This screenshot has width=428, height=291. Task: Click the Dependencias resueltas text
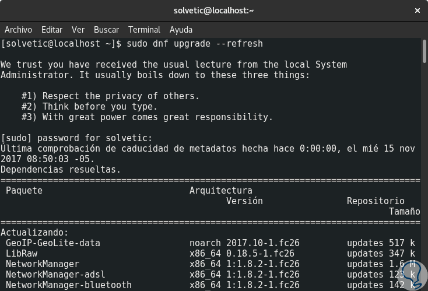pos(61,170)
